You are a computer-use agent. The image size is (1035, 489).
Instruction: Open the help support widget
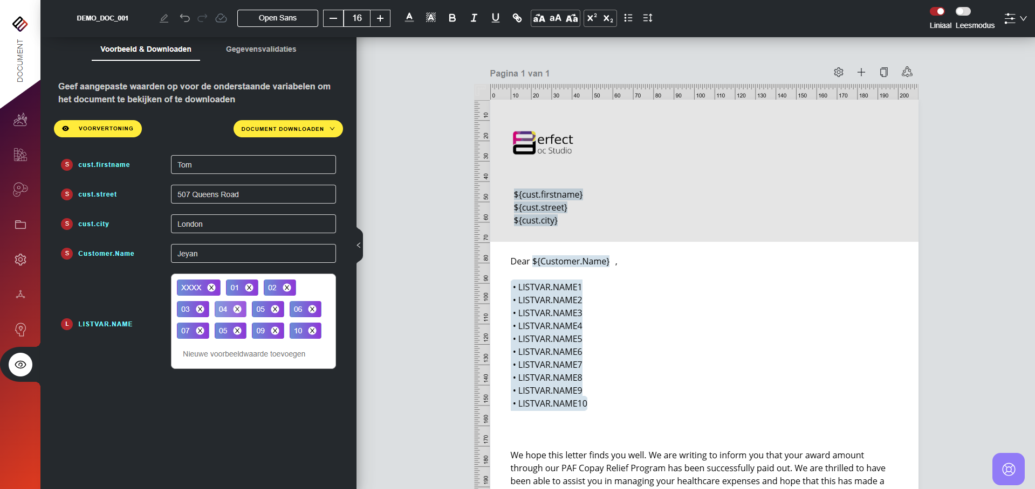click(1008, 469)
